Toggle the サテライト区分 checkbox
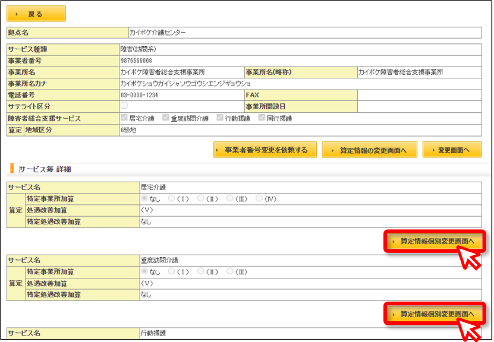The width and height of the screenshot is (494, 342). (124, 106)
